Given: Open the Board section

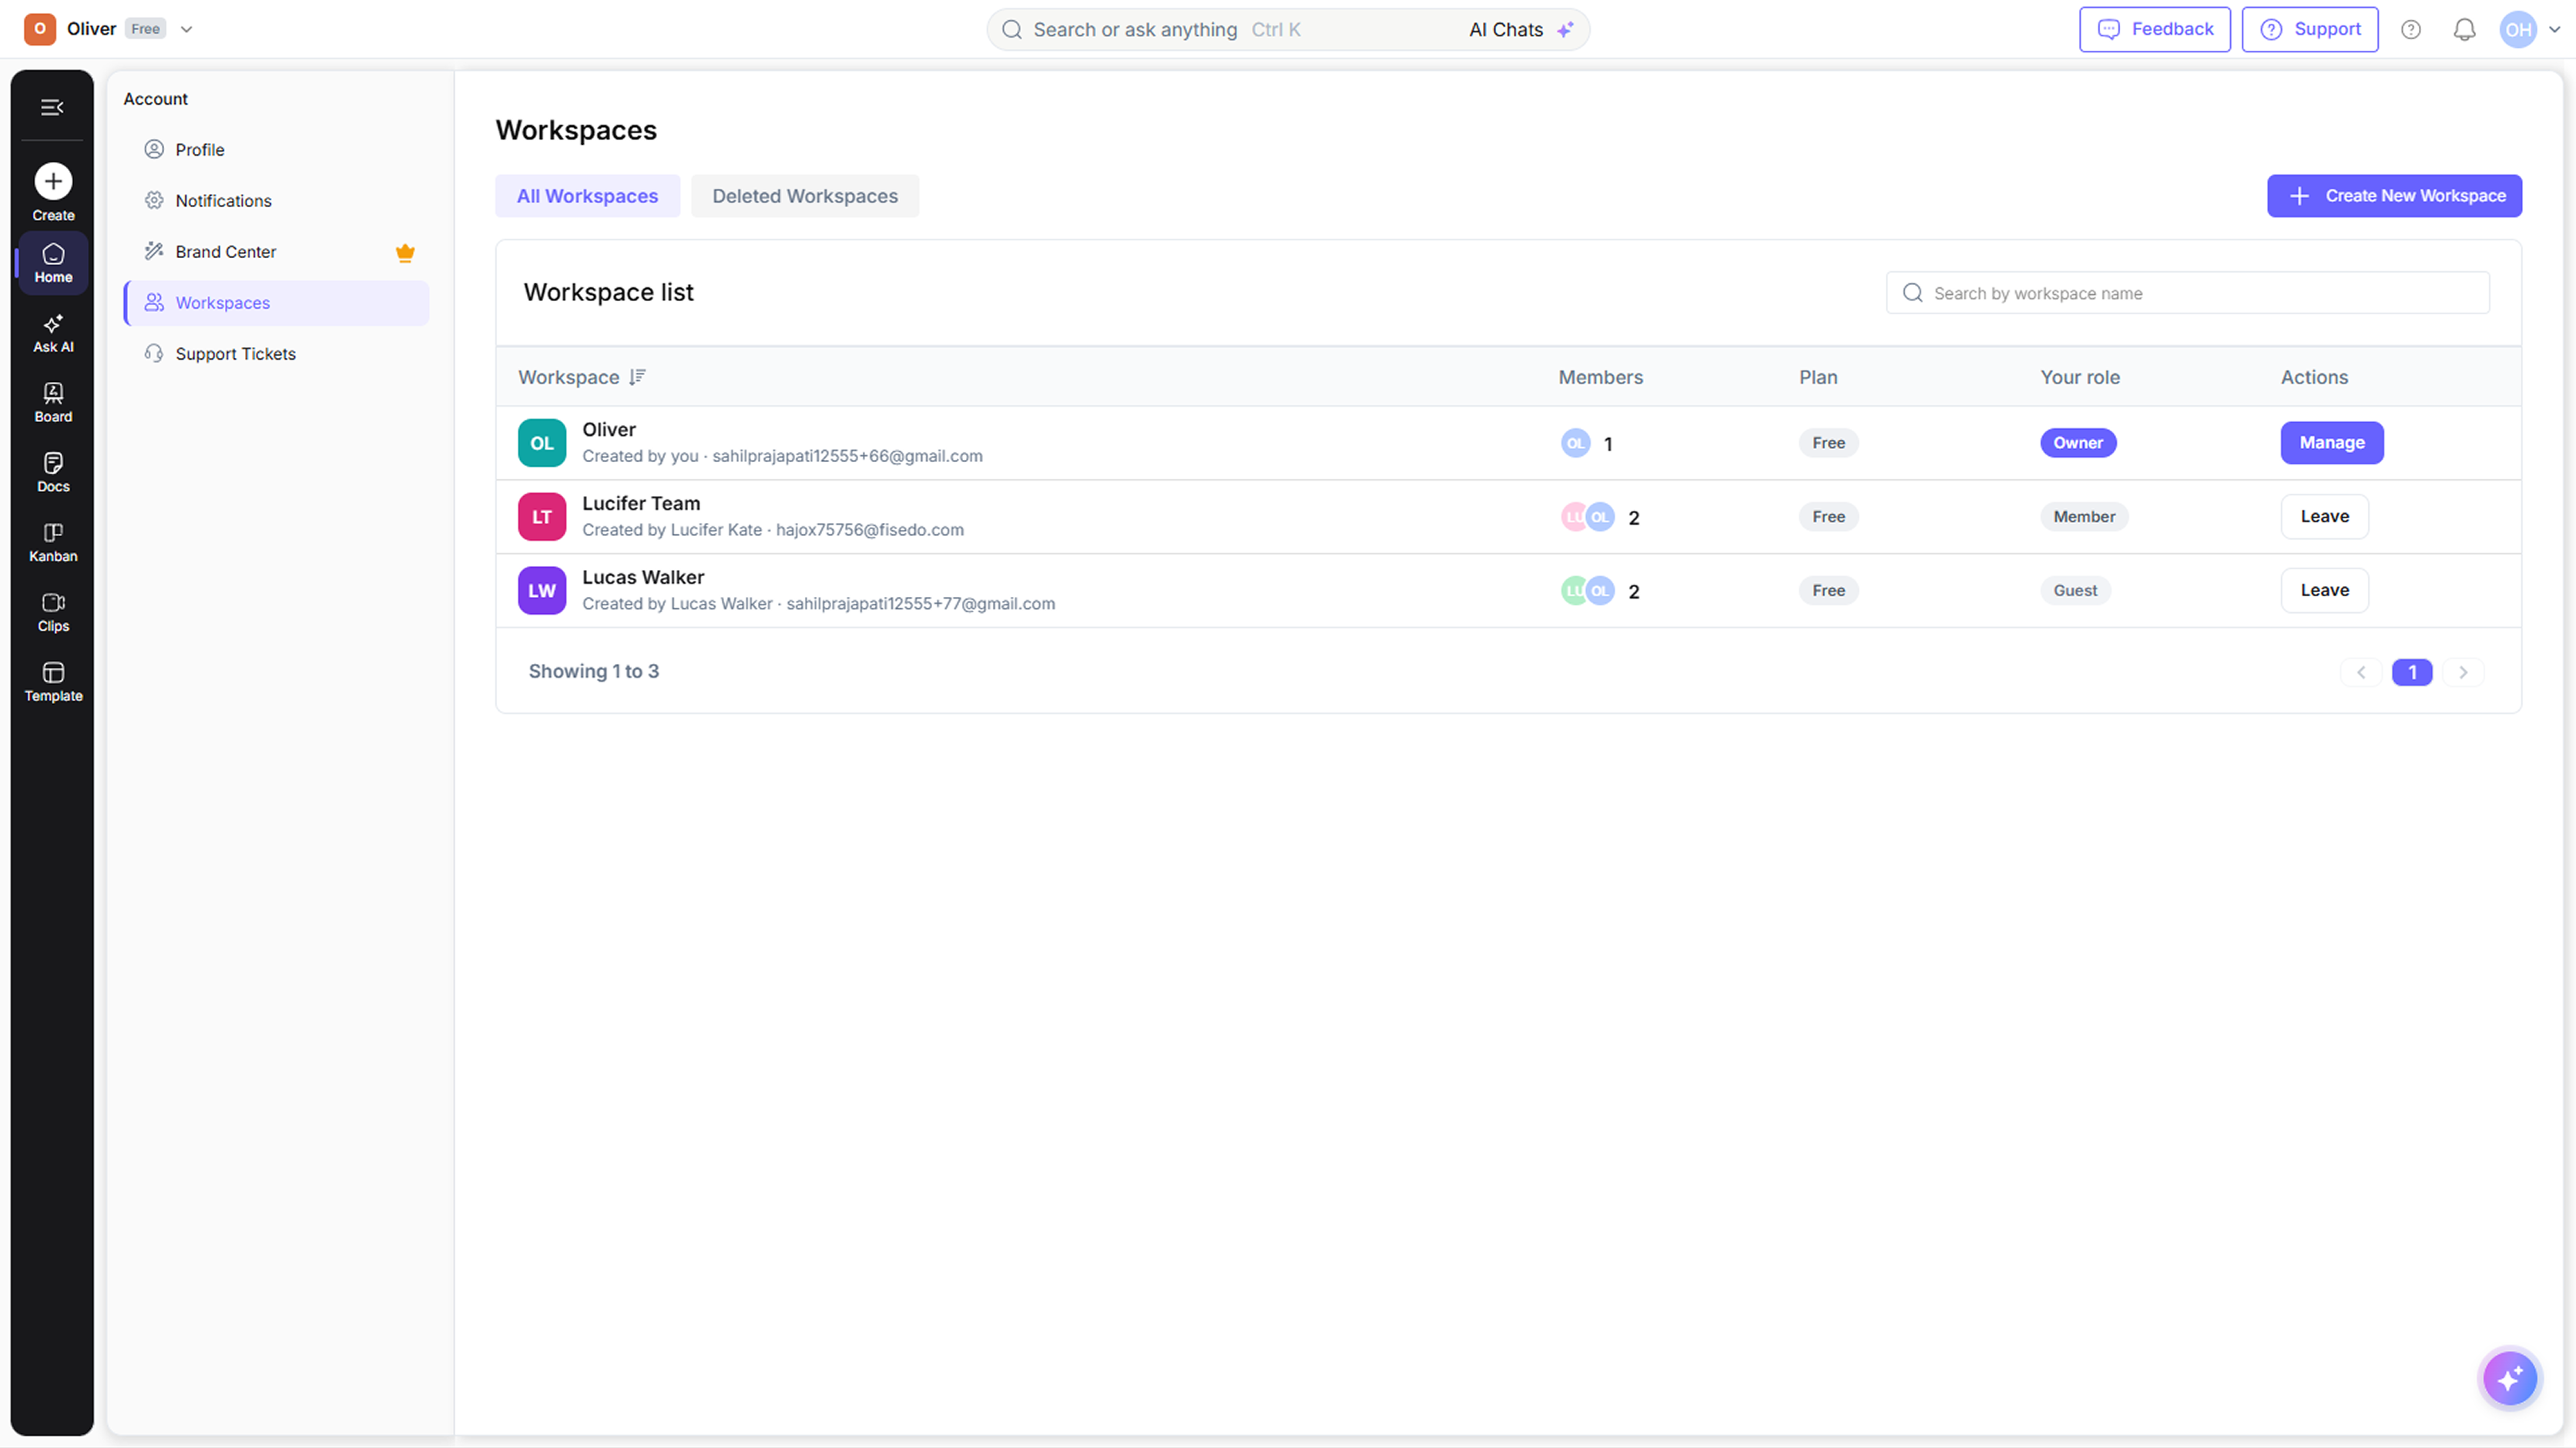Looking at the screenshot, I should click(53, 403).
